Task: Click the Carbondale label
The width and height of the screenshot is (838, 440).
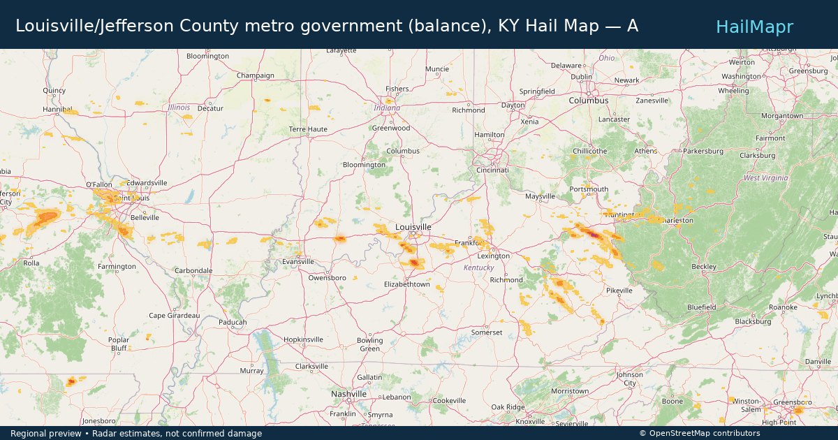Action: 193,271
